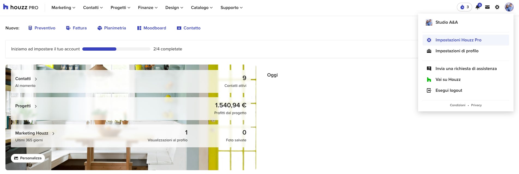
Task: Click the Houzz Pro logo
Action: (x=21, y=7)
